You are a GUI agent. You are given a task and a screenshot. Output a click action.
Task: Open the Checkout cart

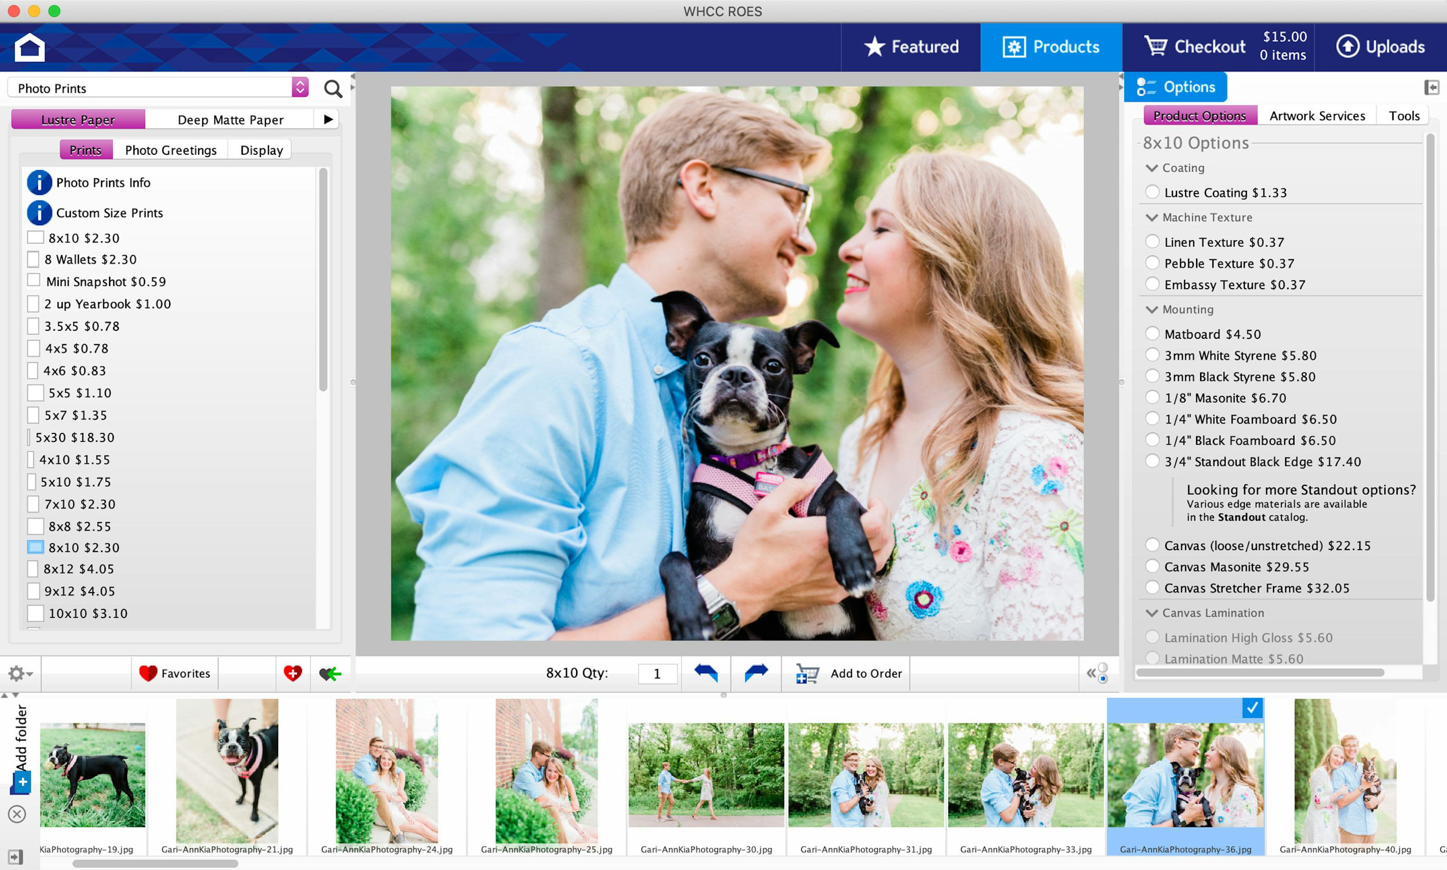click(1195, 47)
